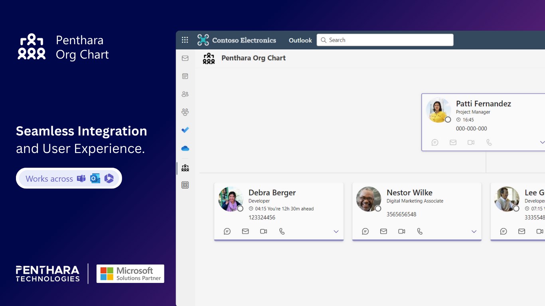Viewport: 545px width, 306px height.
Task: Open Outlook from header link
Action: click(x=300, y=40)
